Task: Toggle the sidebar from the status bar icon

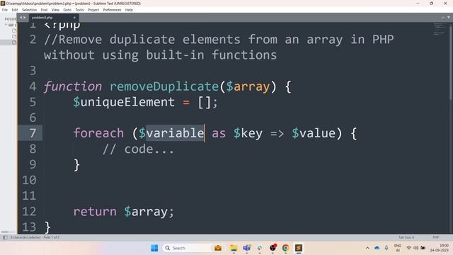Action: [x=5, y=237]
